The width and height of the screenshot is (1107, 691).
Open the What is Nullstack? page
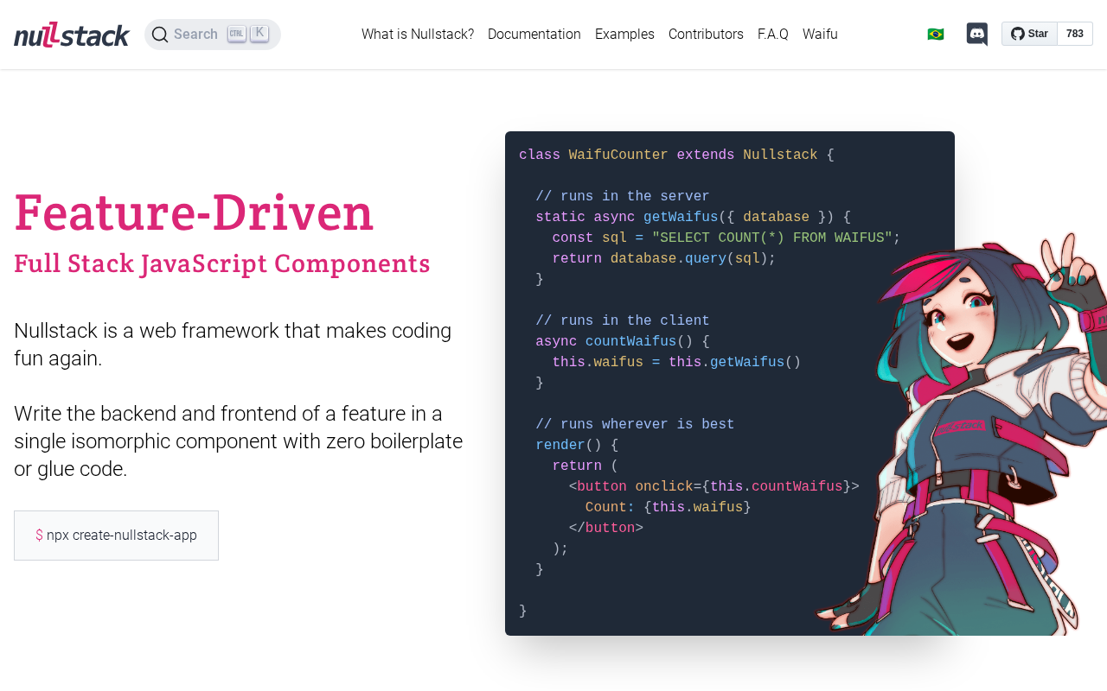point(418,35)
